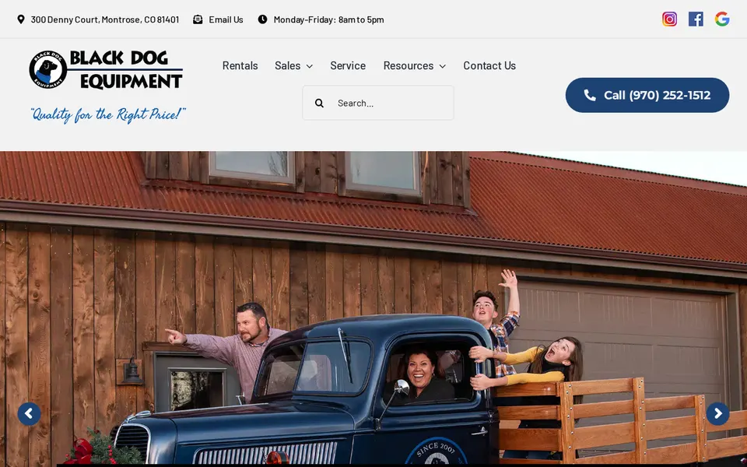Click the search magnifier icon
The width and height of the screenshot is (747, 467).
coord(319,103)
